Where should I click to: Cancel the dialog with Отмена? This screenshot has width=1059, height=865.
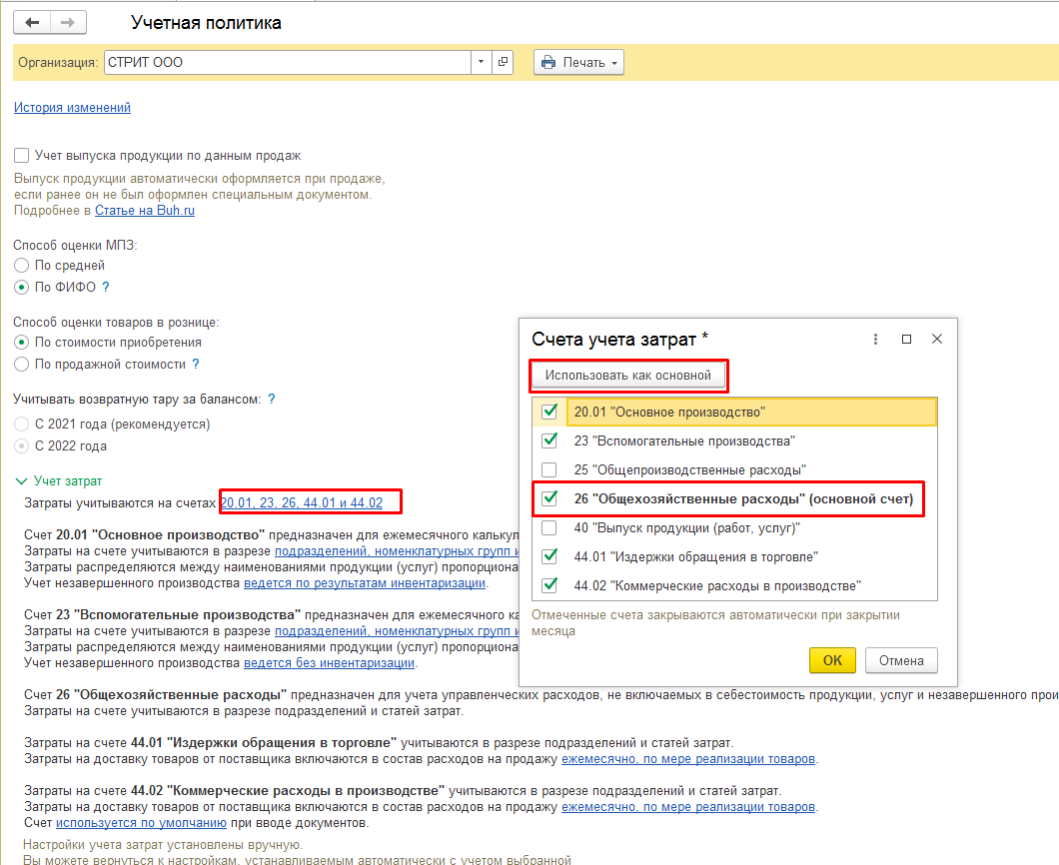pyautogui.click(x=901, y=660)
